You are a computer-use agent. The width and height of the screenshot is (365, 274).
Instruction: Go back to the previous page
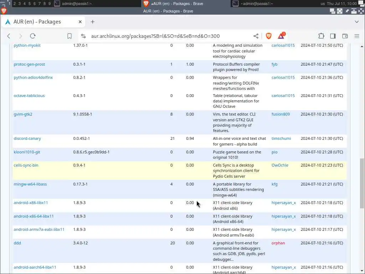(x=9, y=36)
